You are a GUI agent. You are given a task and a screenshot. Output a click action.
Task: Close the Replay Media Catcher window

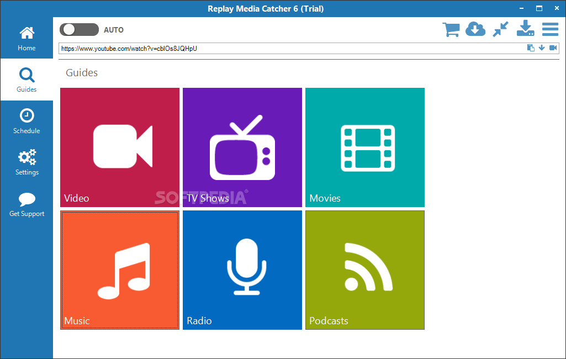coord(557,8)
